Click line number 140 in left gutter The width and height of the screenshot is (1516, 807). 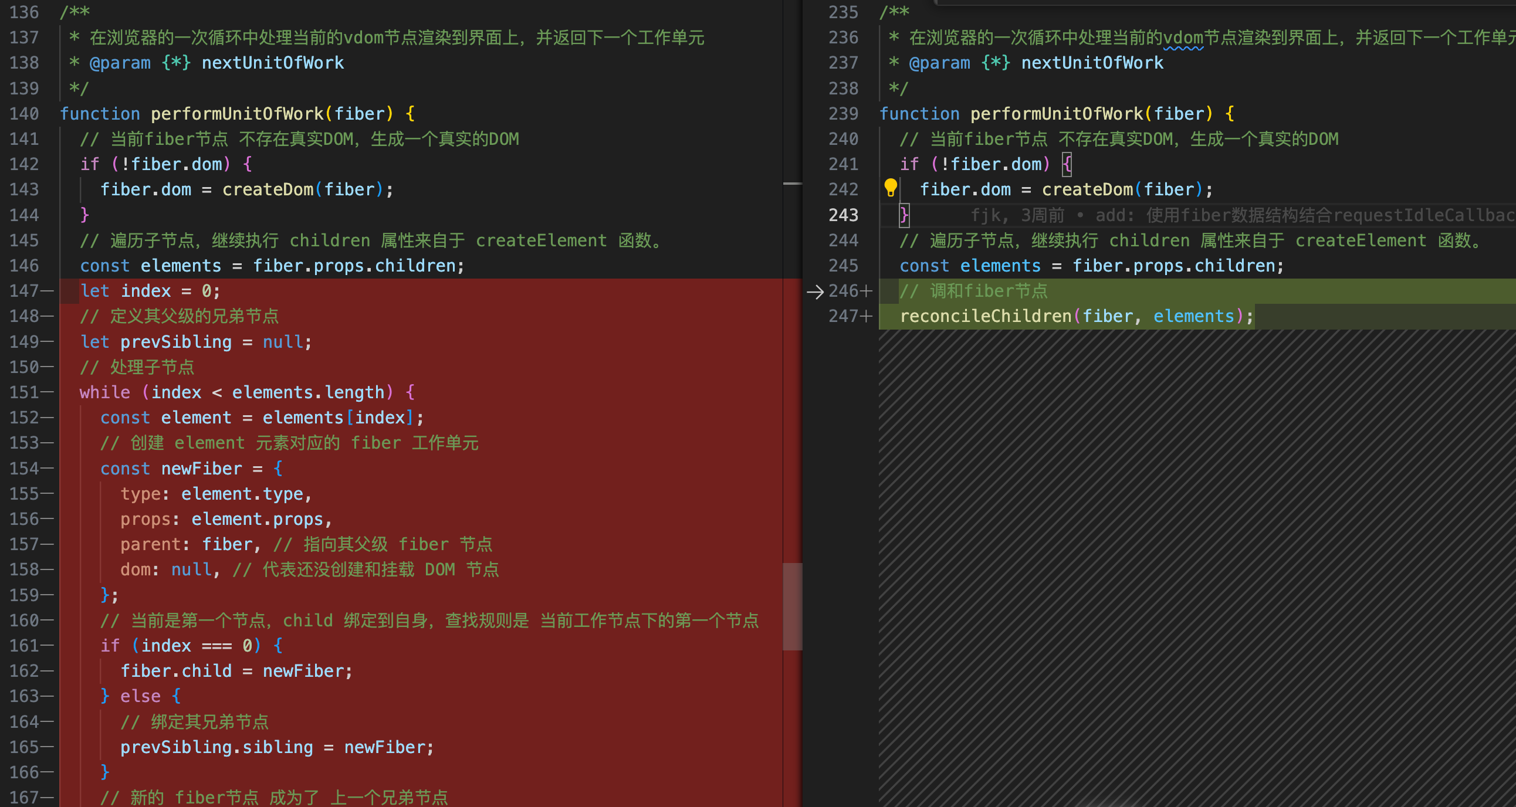(24, 114)
